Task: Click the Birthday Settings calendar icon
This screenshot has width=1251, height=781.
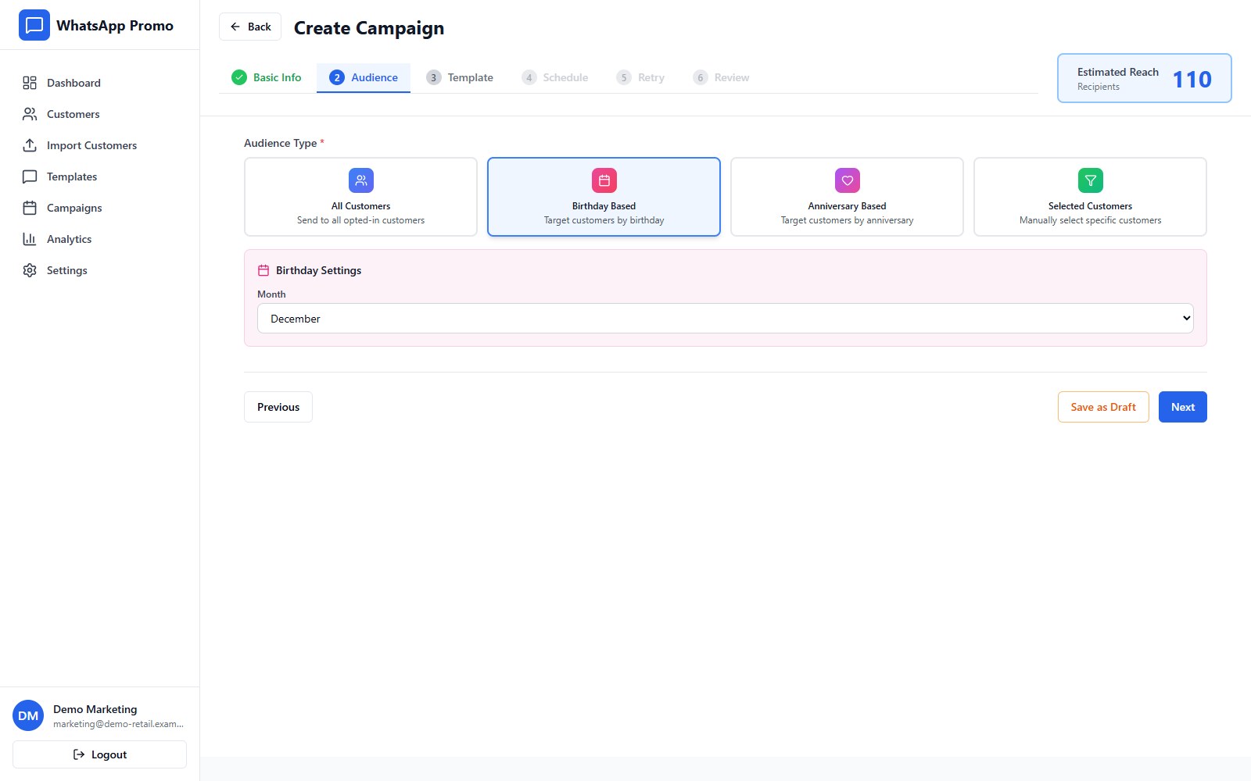Action: click(x=263, y=270)
